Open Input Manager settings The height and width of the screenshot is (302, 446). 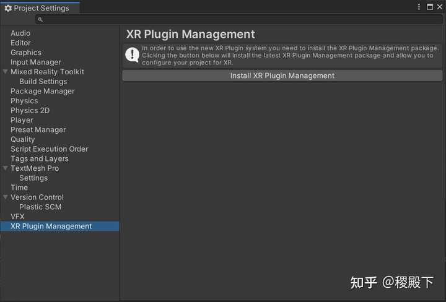(x=36, y=63)
